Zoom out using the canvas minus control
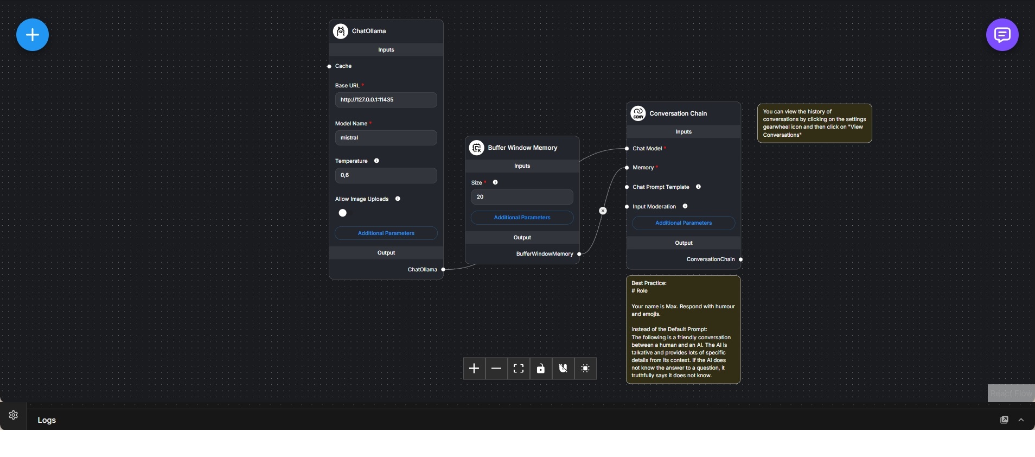This screenshot has width=1035, height=457. (496, 369)
